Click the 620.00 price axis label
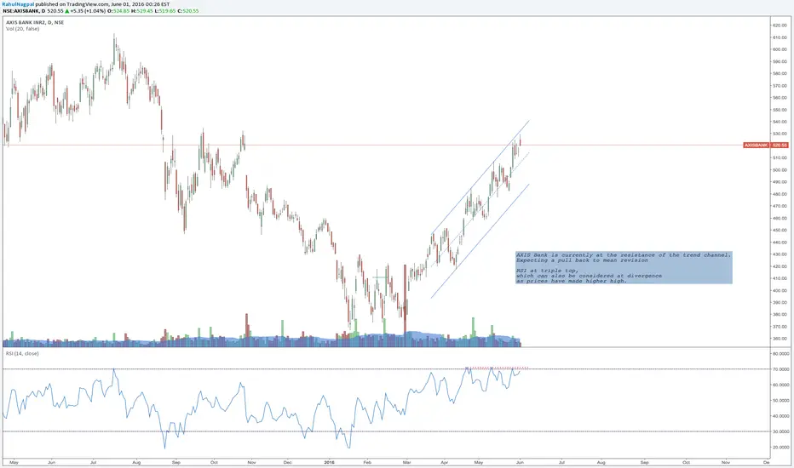Screen dimensions: 794x468 pos(780,26)
